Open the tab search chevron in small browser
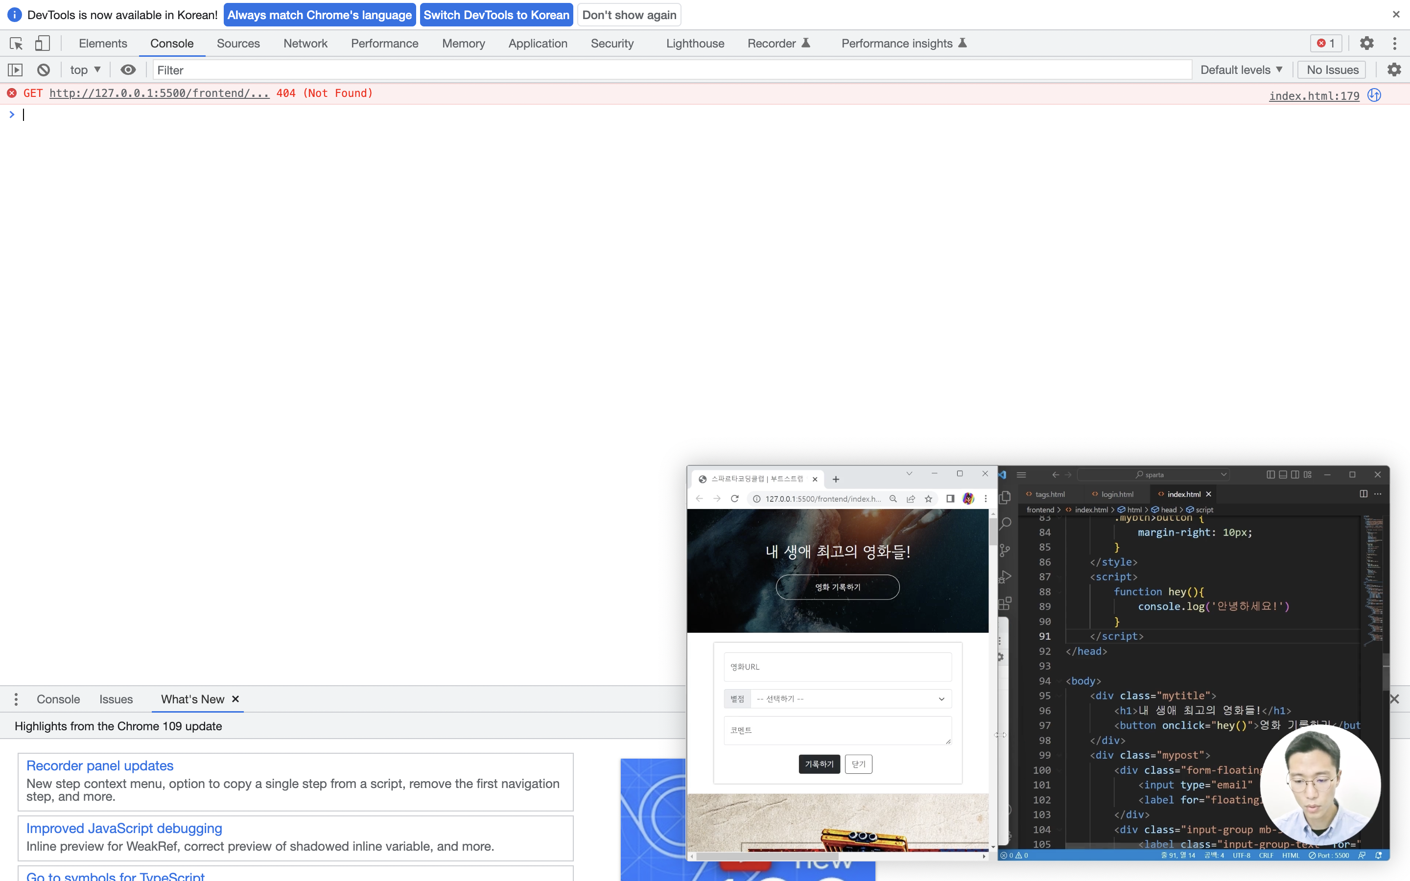Viewport: 1410px width, 881px height. click(909, 474)
